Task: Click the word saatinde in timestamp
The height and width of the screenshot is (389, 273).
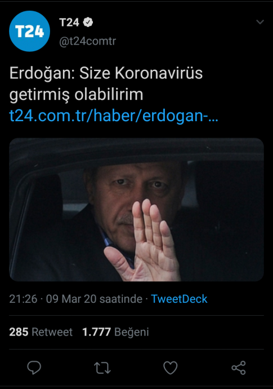Action: tap(121, 299)
